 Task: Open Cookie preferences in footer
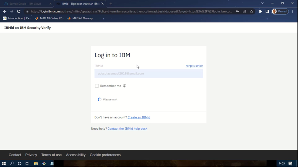[x=105, y=155]
